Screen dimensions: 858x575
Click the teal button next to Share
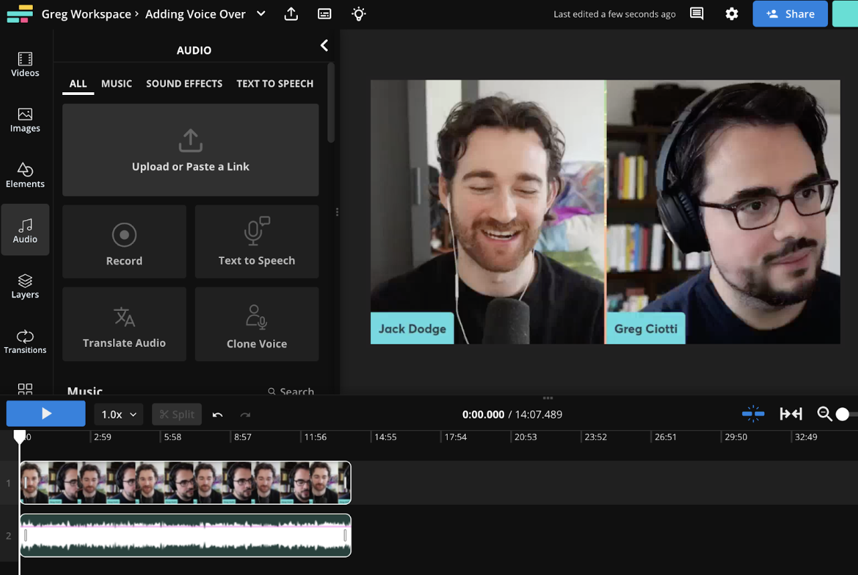coord(845,13)
